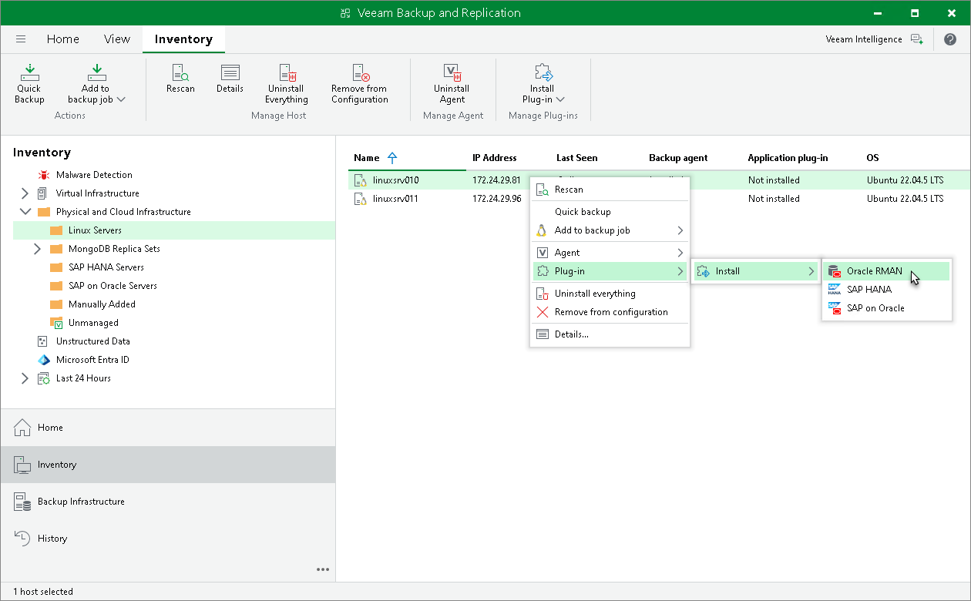Open host Details from the ribbon

230,72
